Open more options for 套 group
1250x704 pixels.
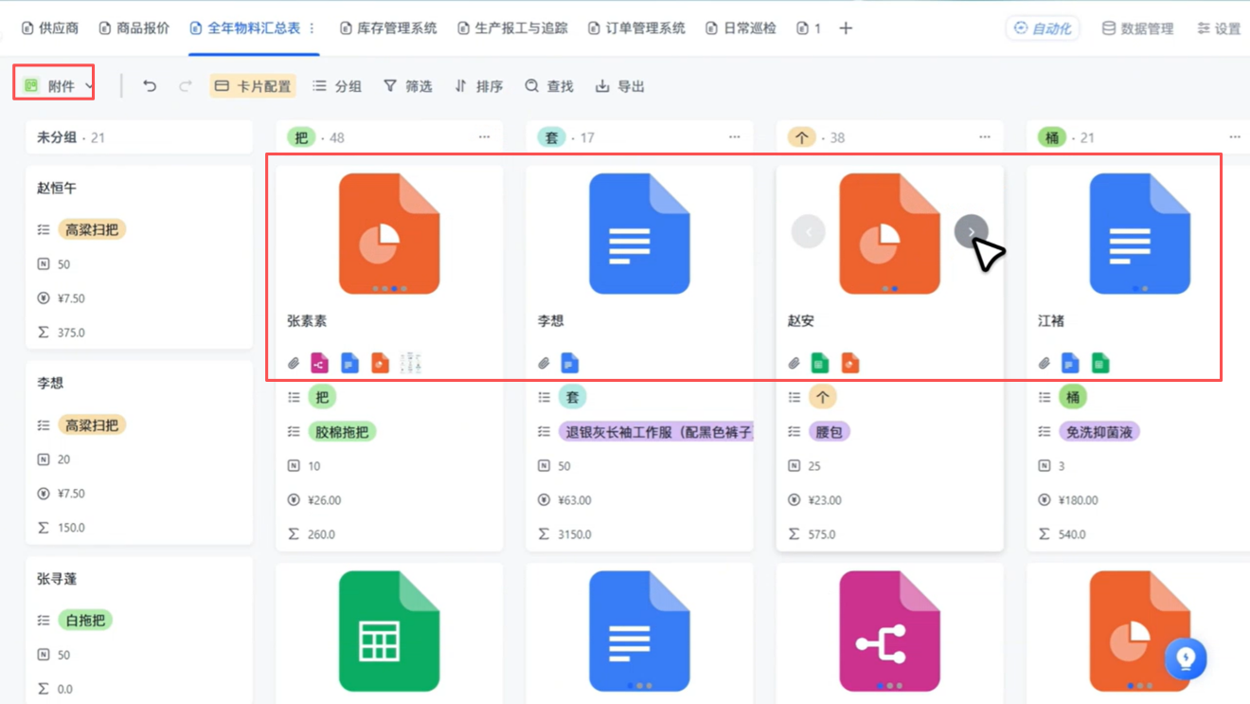pos(735,137)
